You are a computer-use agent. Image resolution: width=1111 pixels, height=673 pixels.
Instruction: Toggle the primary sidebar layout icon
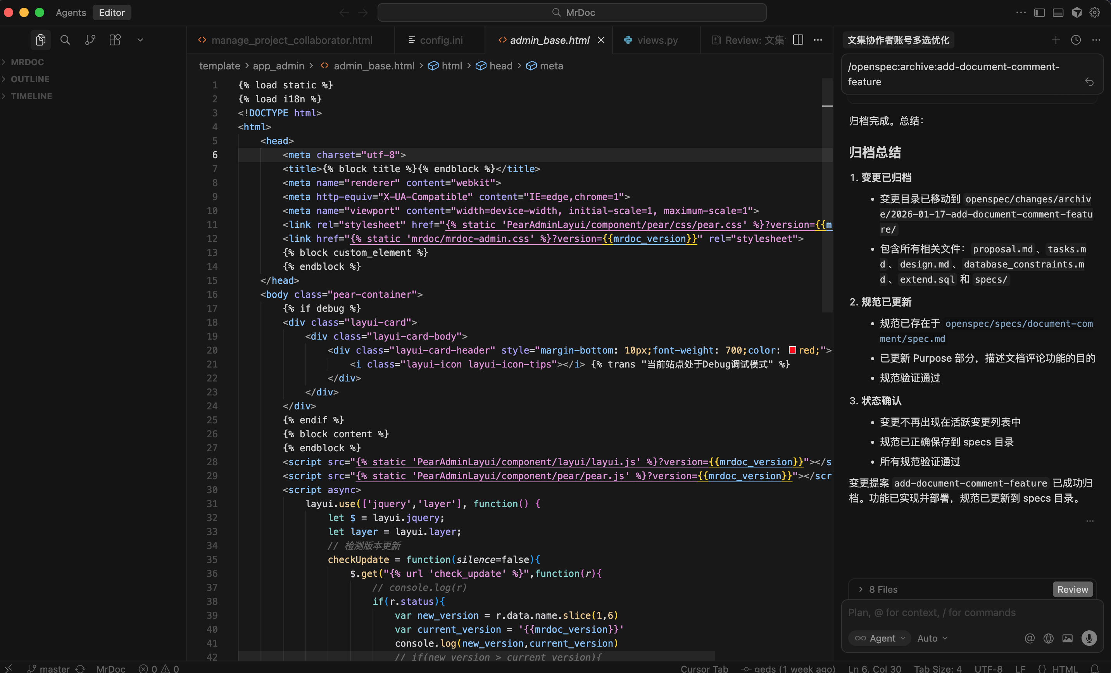click(x=1039, y=13)
